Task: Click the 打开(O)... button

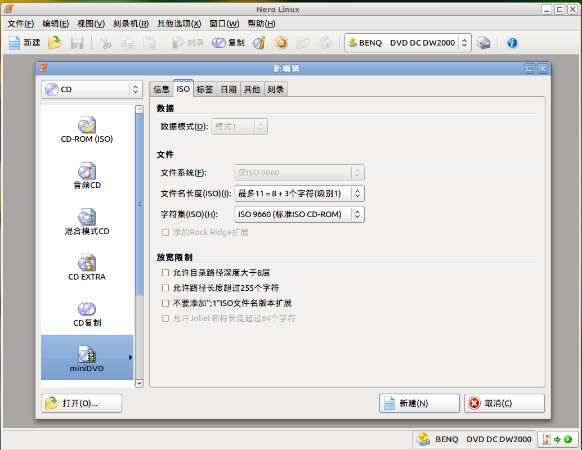Action: pos(82,403)
